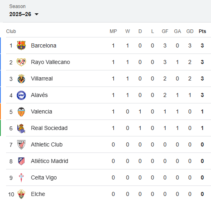The width and height of the screenshot is (211, 202).
Task: Click the Atlético Madrid crest
Action: point(21,161)
